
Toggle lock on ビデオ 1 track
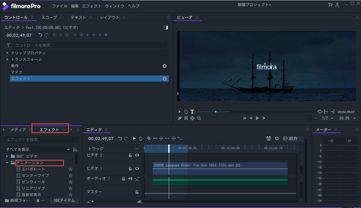tap(130, 169)
